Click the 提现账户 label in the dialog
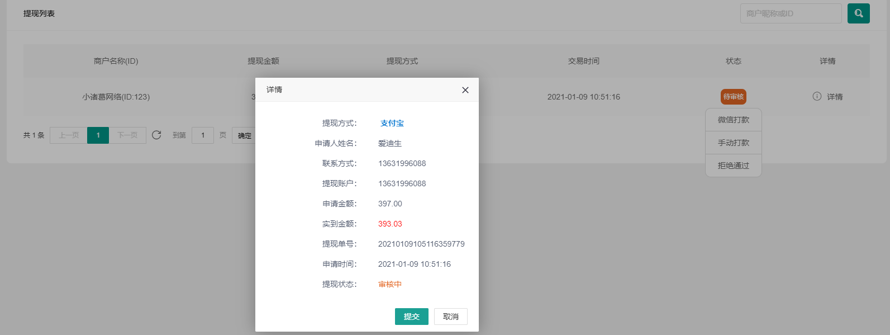Screen dimensions: 890x335 click(339, 183)
